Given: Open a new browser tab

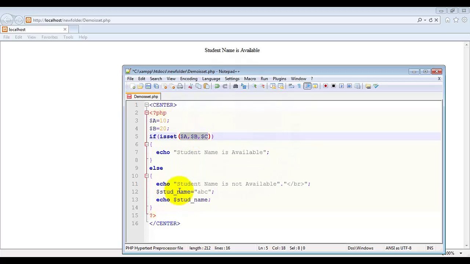Looking at the screenshot, I should (73, 29).
